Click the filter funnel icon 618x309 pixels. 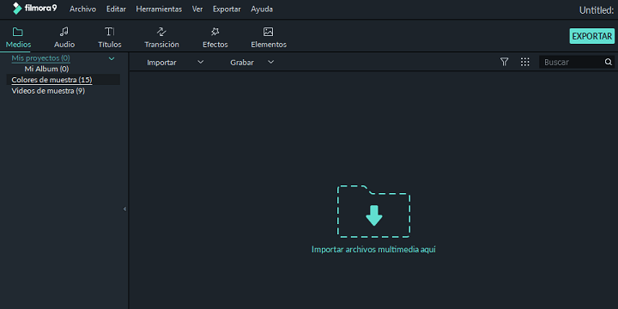click(504, 62)
